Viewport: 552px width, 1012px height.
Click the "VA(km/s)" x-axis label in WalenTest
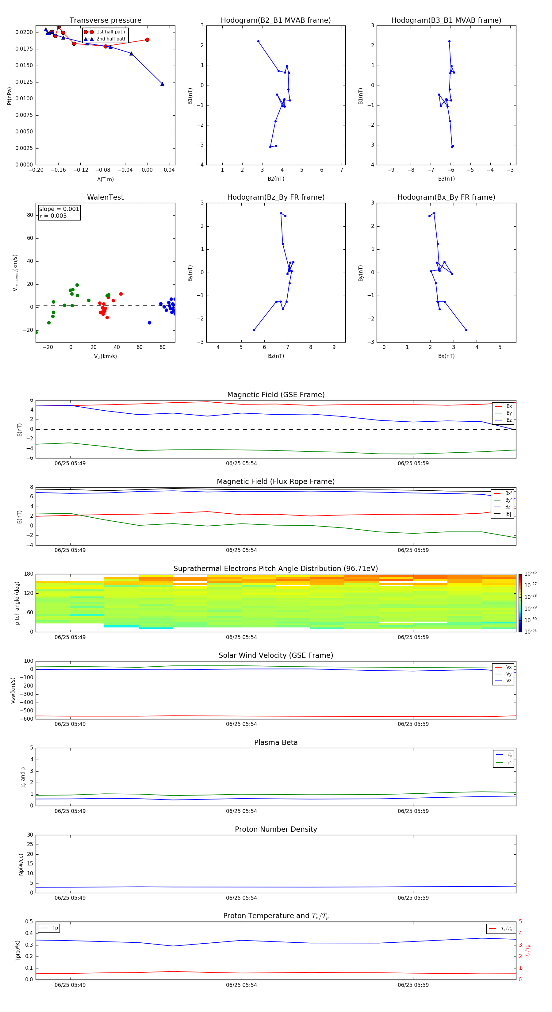105,356
